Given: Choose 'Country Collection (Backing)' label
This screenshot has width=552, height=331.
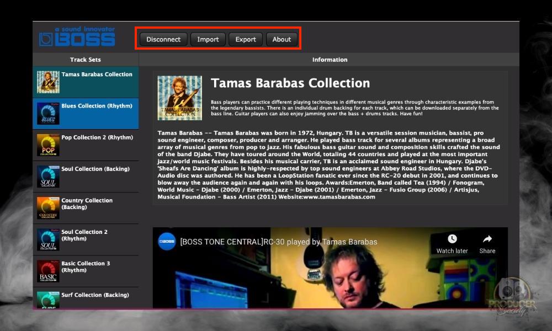Looking at the screenshot, I should pos(87,204).
